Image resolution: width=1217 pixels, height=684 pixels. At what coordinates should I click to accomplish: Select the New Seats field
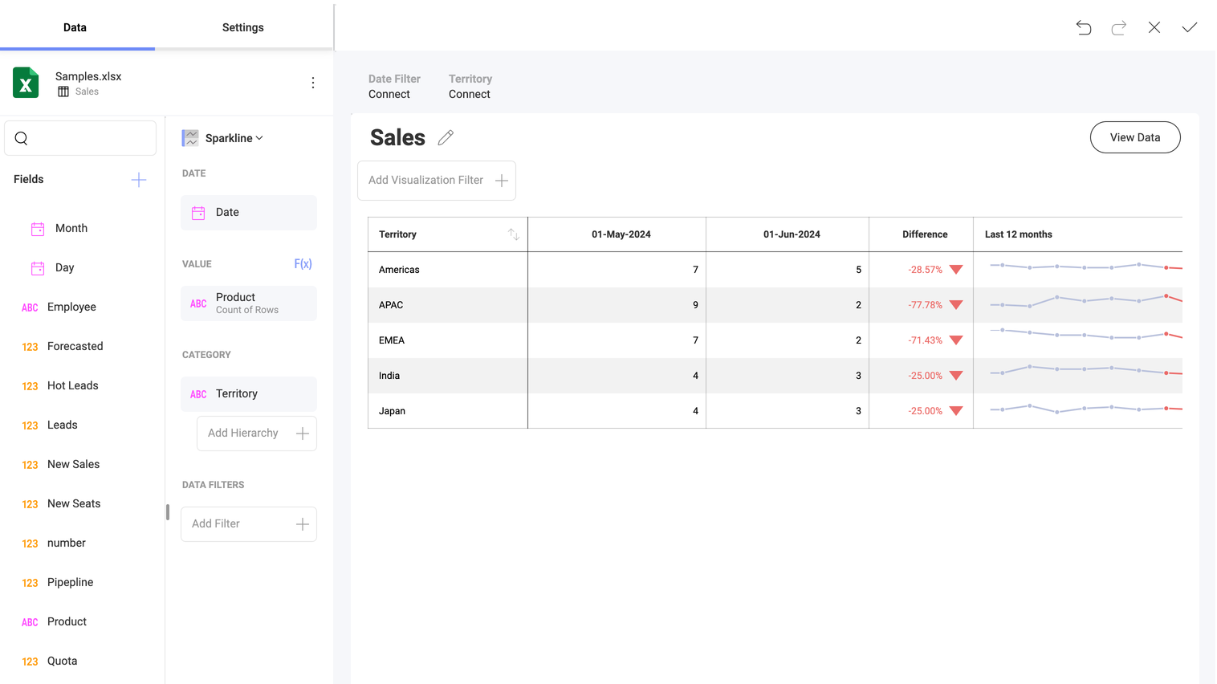point(74,504)
